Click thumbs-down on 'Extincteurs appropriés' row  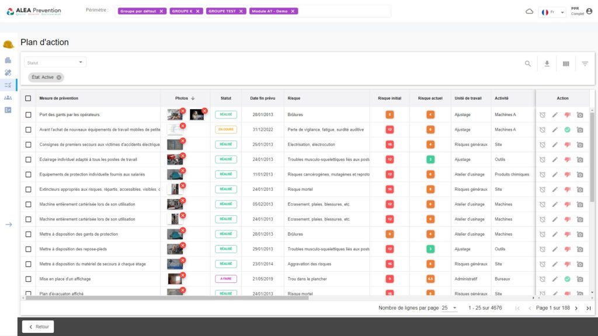568,190
